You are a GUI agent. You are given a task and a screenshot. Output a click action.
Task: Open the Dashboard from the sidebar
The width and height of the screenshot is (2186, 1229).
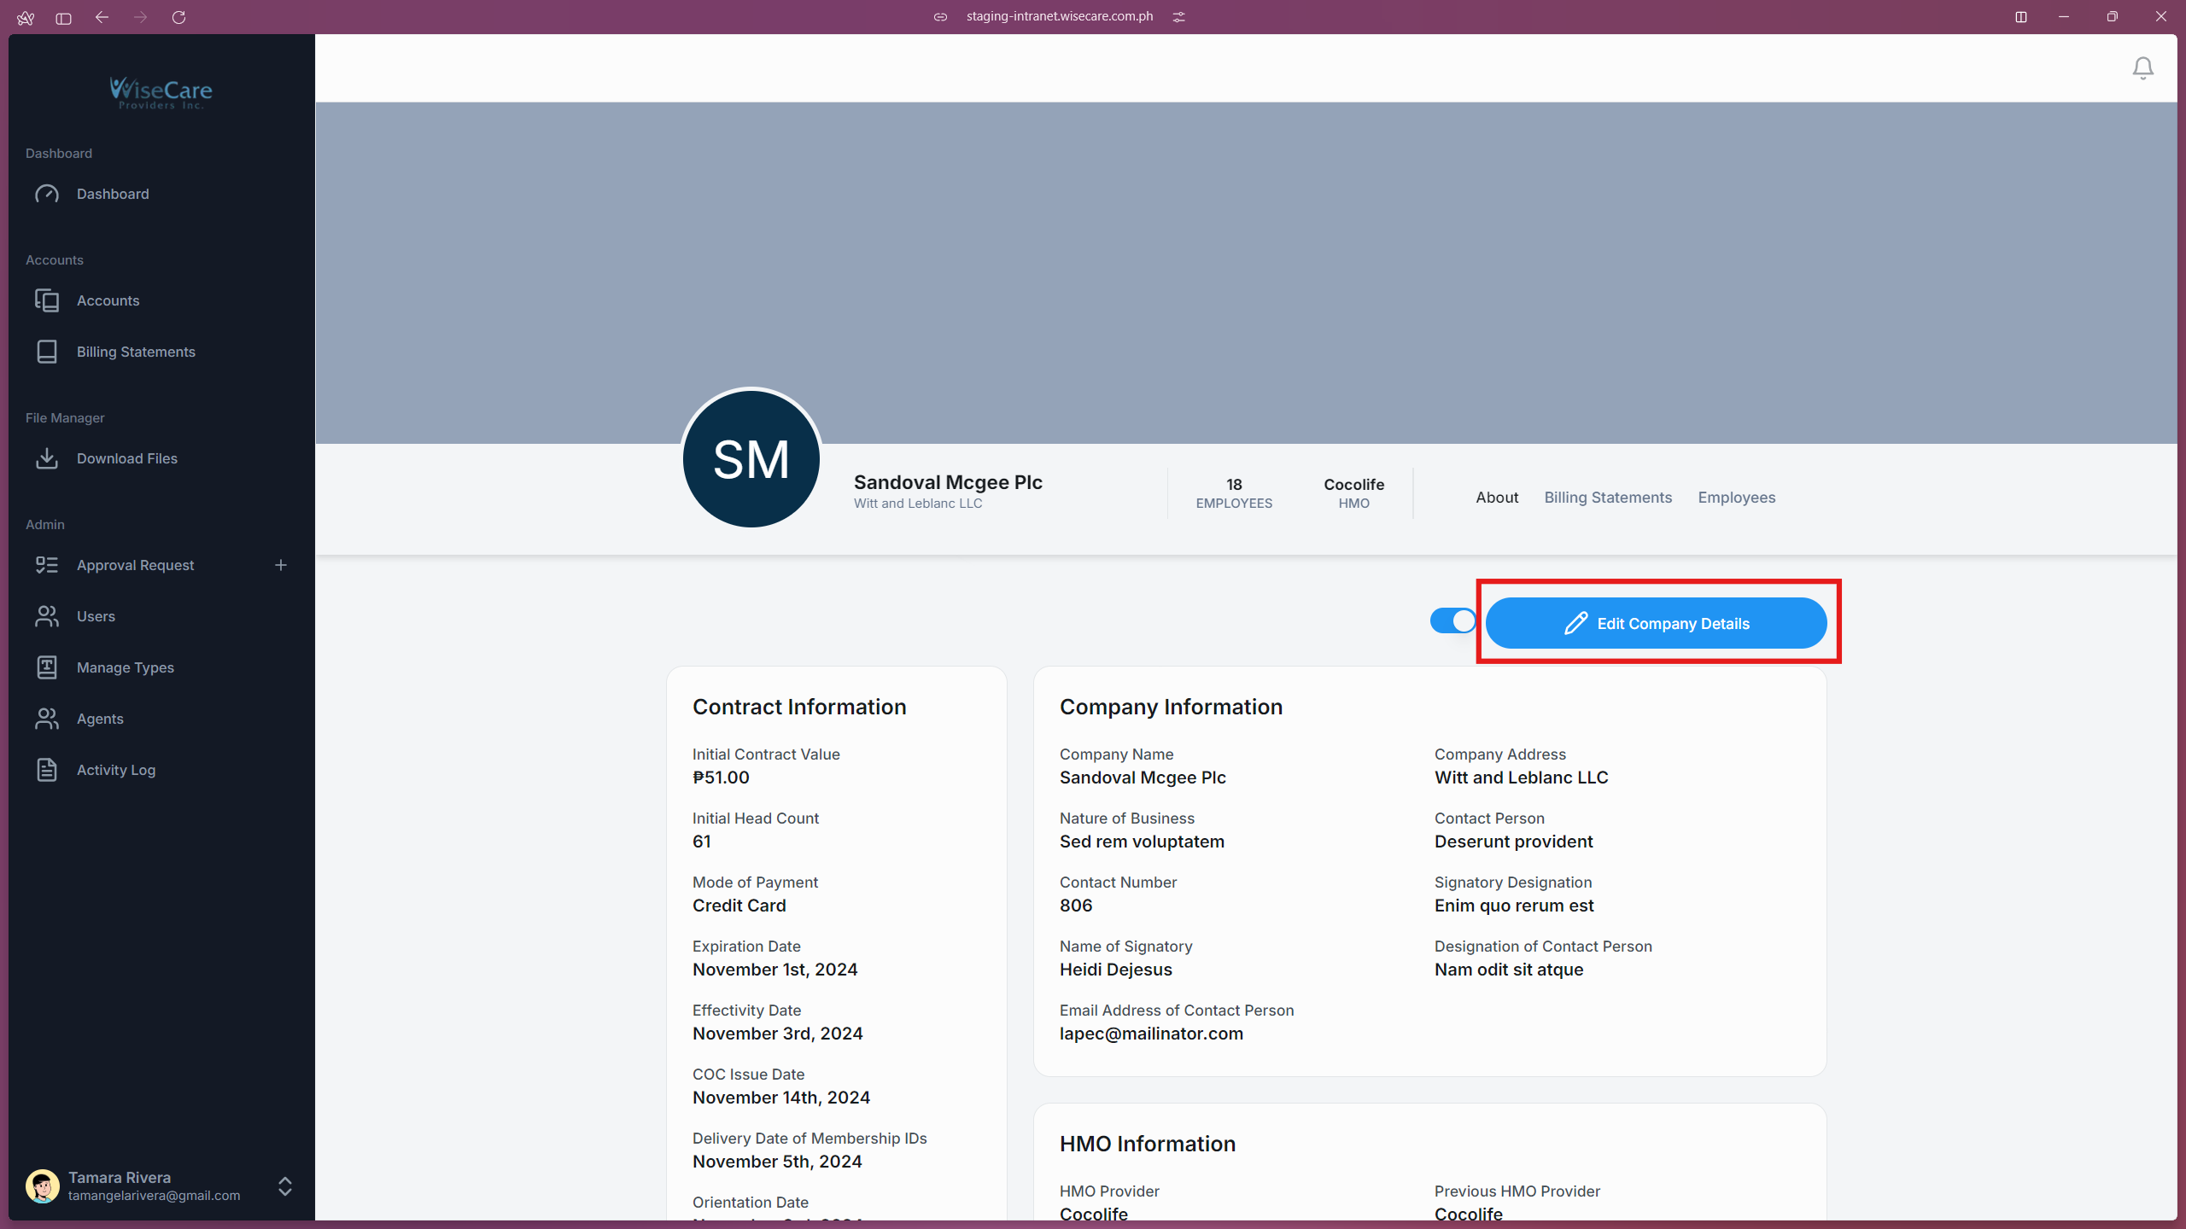(112, 194)
